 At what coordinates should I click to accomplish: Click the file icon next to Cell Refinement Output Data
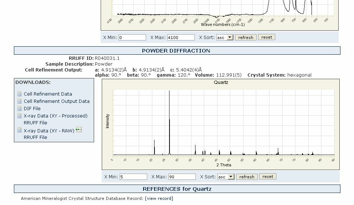tap(20, 101)
